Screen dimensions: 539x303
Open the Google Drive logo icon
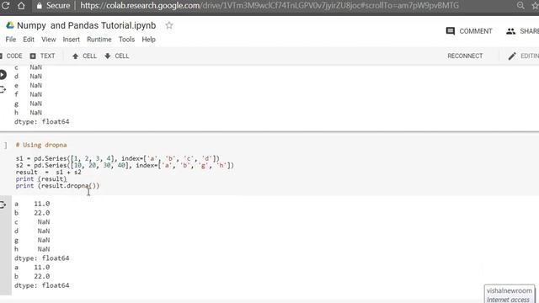10,25
